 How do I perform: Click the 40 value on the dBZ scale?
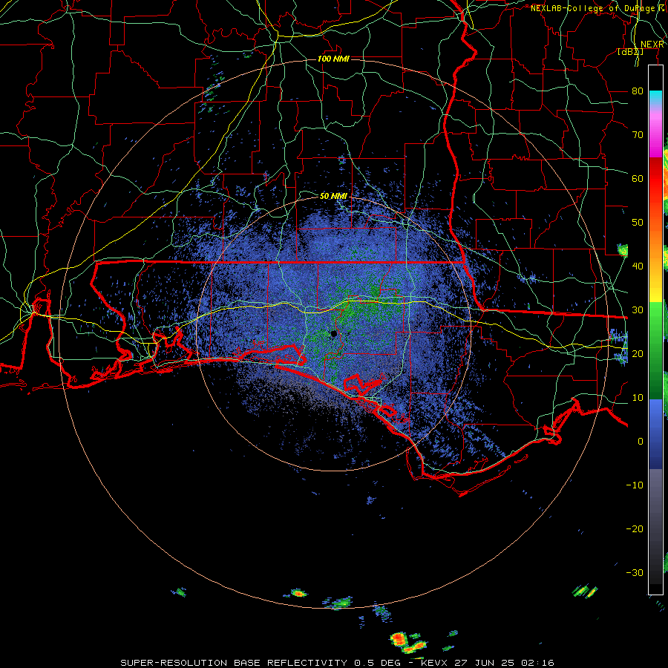[x=638, y=266]
